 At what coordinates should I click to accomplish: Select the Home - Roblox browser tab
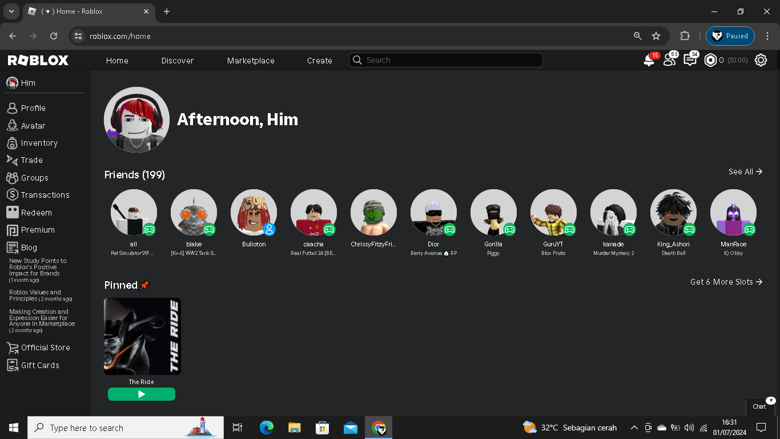point(89,11)
